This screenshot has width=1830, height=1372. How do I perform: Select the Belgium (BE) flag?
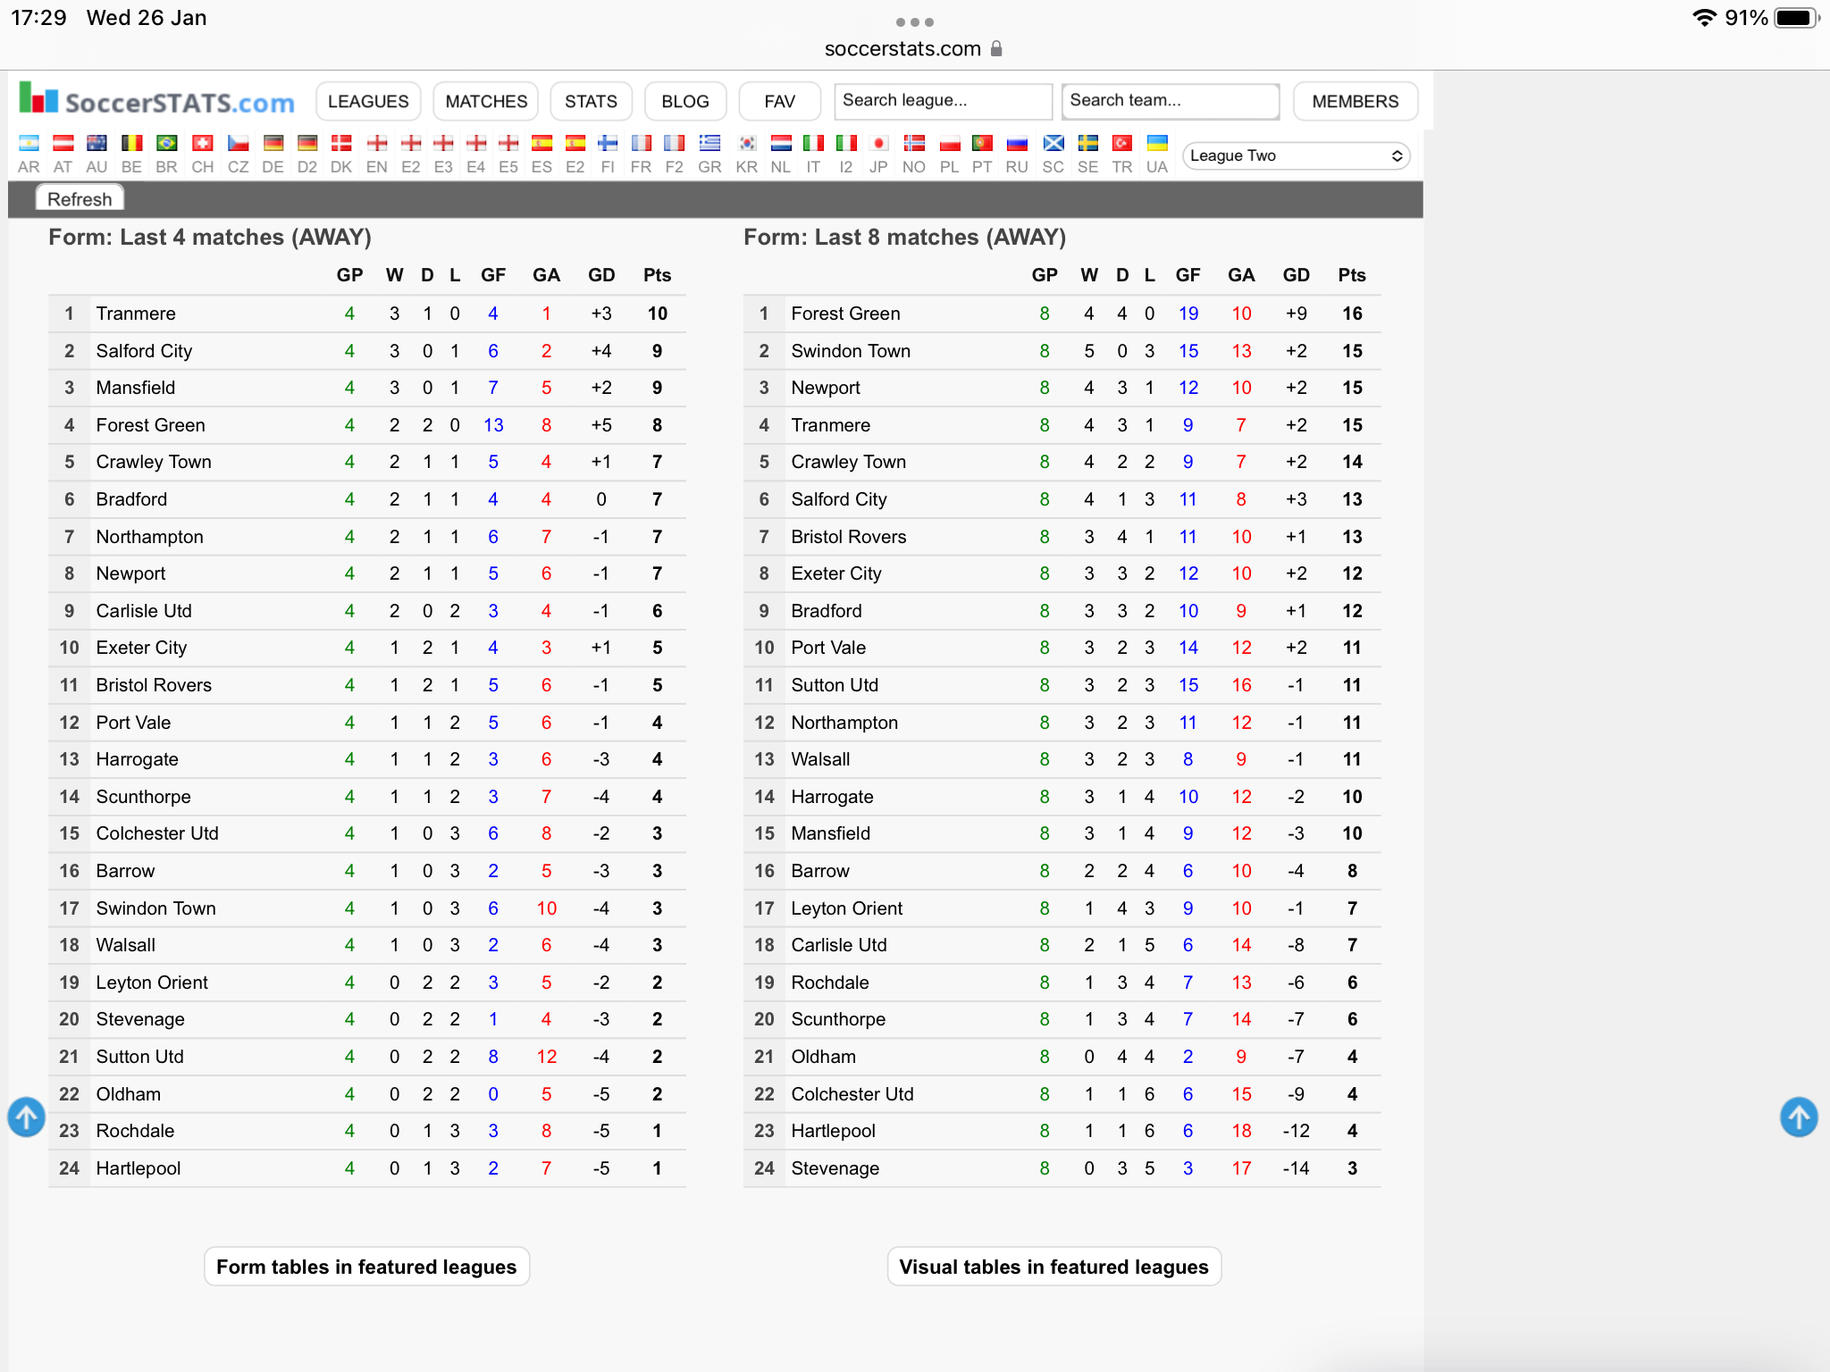pos(131,143)
